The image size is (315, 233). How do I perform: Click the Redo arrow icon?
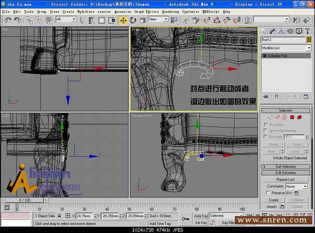[17, 20]
